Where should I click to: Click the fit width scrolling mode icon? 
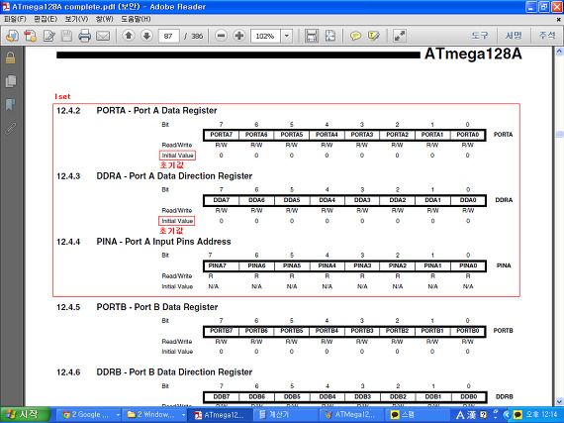coord(312,36)
